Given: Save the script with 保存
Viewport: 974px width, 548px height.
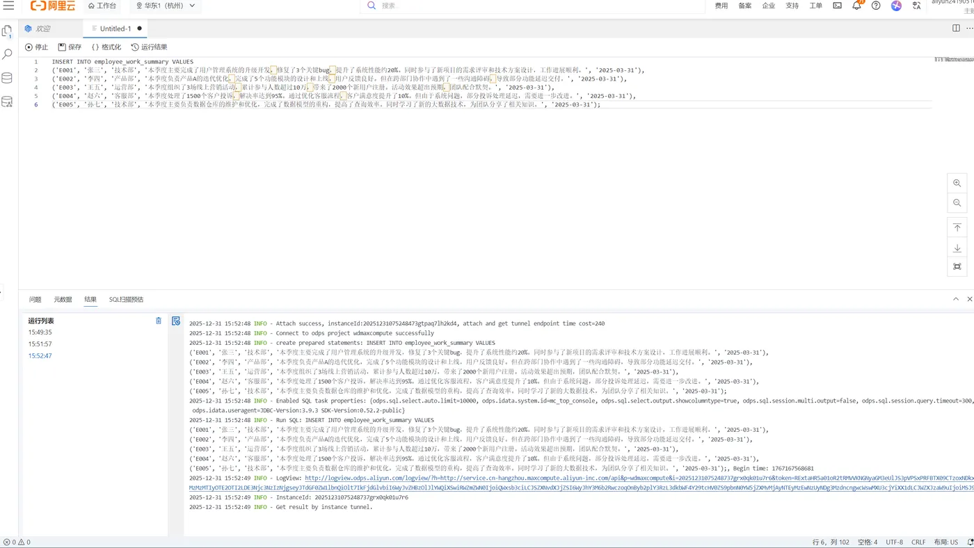Looking at the screenshot, I should tap(70, 47).
